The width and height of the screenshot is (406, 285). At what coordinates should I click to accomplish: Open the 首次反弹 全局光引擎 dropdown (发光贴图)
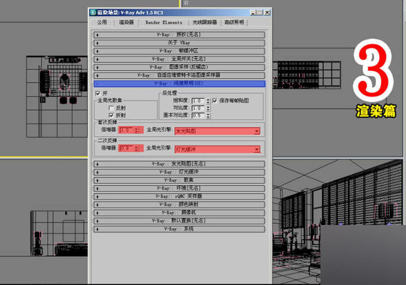pyautogui.click(x=217, y=131)
